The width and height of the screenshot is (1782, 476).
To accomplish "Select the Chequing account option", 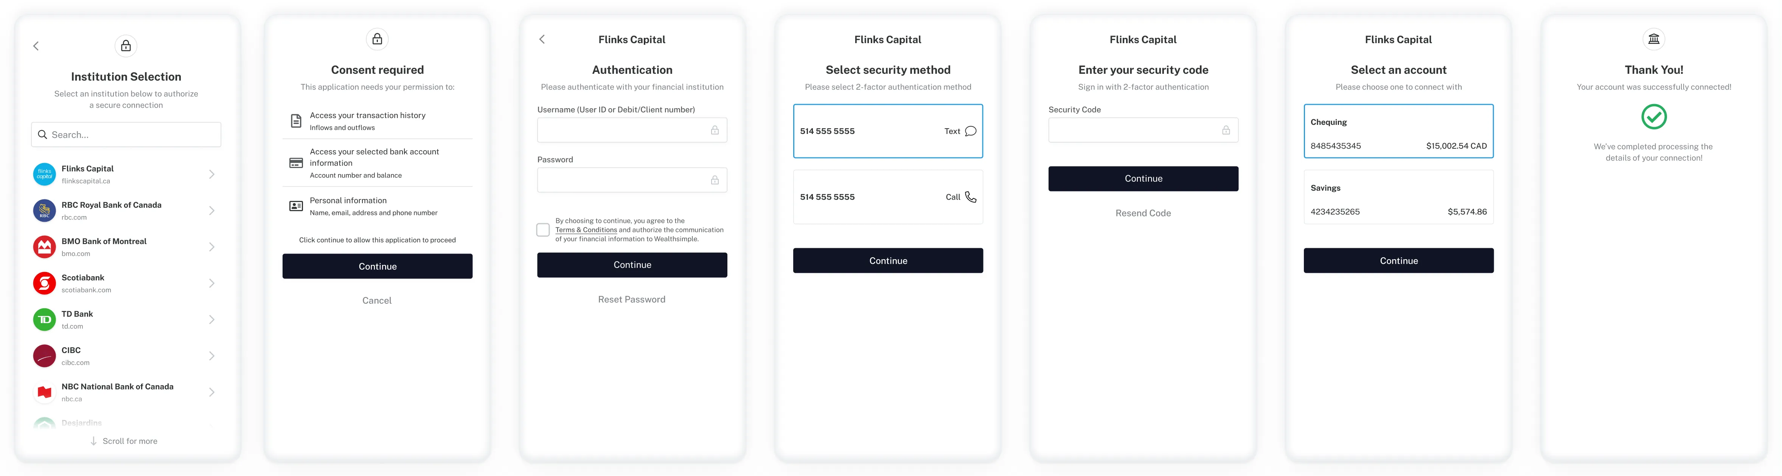I will 1398,131.
